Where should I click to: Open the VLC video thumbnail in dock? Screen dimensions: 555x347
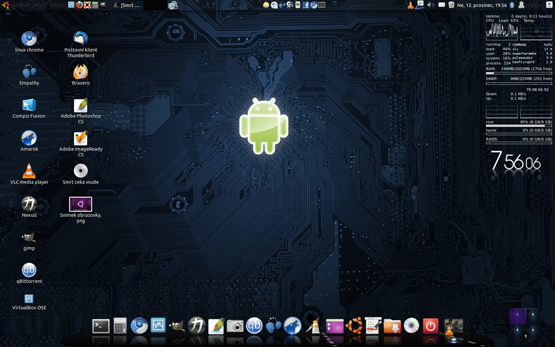tap(454, 326)
